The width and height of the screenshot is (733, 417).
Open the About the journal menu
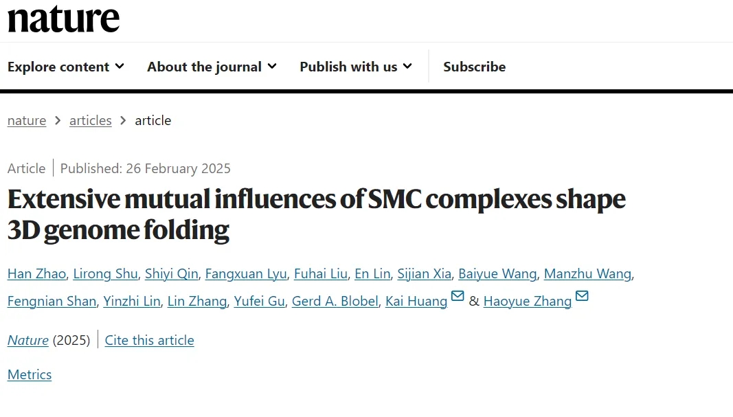point(212,67)
